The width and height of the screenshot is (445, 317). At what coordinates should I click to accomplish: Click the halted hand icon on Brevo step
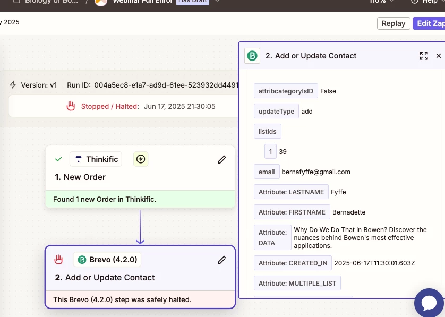[x=58, y=260]
